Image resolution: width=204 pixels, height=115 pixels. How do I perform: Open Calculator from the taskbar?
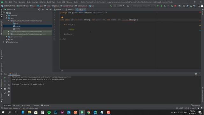click(42, 112)
